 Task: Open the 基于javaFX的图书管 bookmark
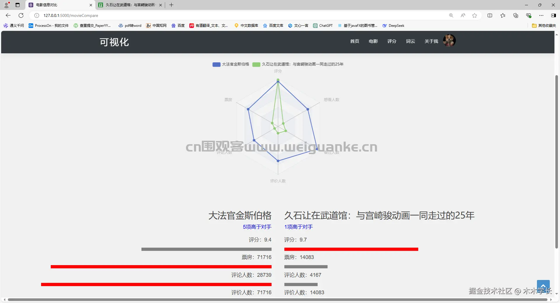coord(357,26)
